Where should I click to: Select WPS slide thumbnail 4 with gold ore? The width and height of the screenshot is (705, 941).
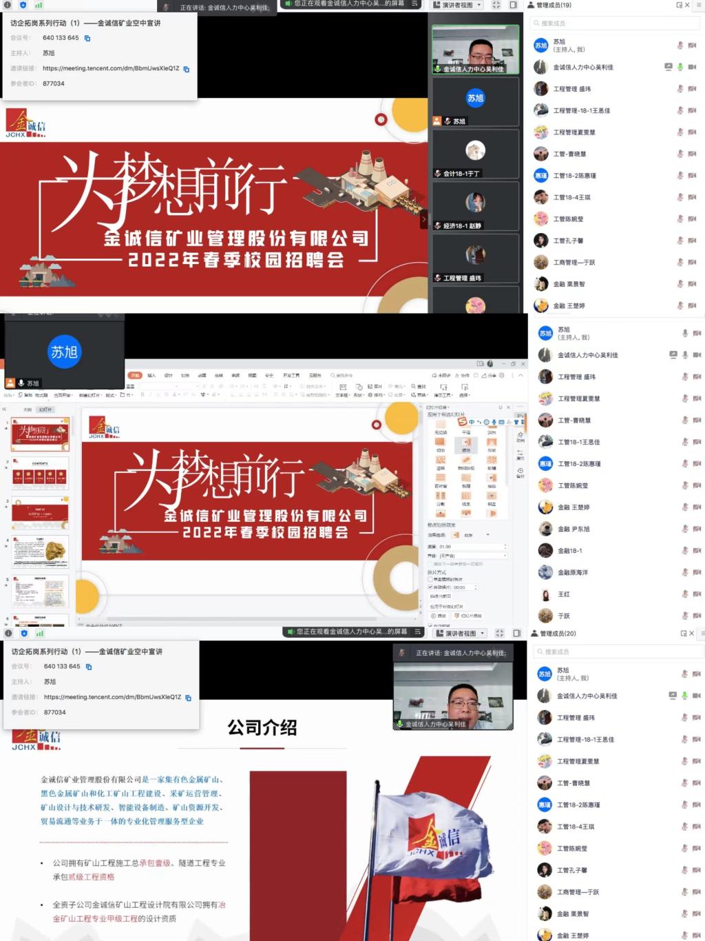[x=40, y=552]
